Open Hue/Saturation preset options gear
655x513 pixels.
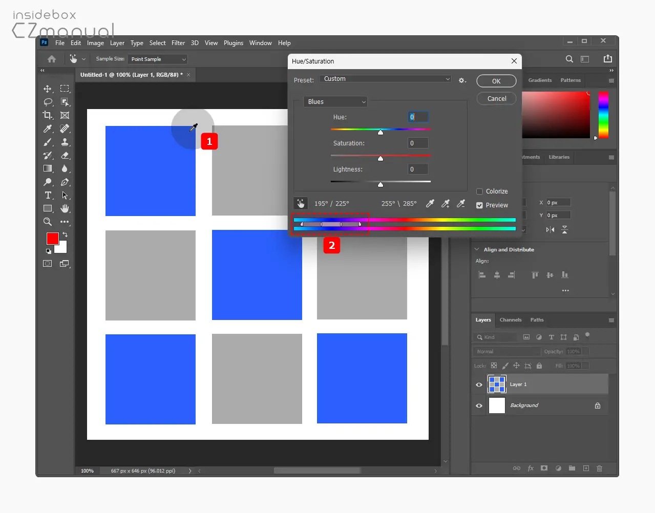tap(462, 80)
